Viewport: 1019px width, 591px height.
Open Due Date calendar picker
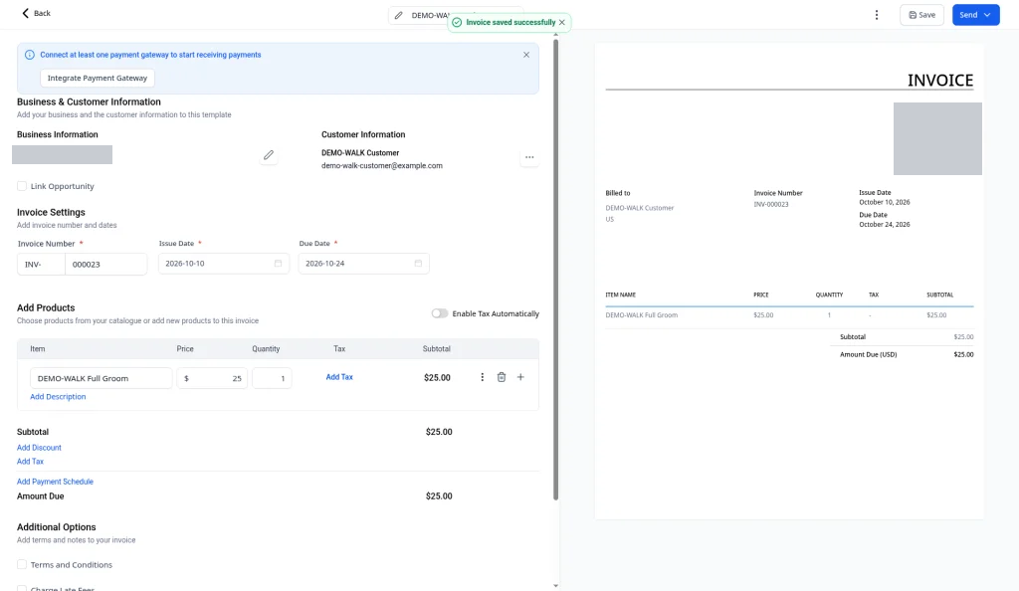(419, 263)
